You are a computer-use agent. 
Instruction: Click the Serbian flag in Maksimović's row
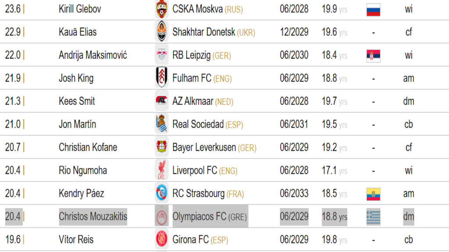[373, 56]
